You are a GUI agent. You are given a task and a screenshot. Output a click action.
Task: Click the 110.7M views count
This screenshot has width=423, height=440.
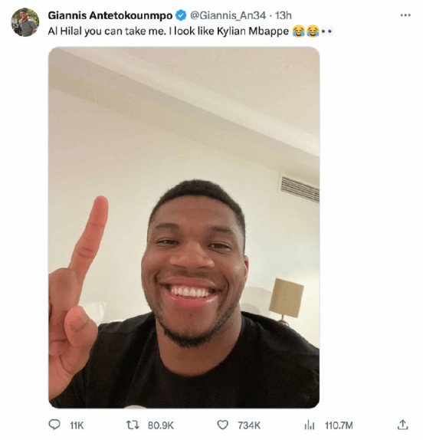point(339,425)
